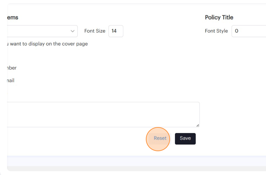
Task: Toggle the option ending in "nail"
Action: 10,80
